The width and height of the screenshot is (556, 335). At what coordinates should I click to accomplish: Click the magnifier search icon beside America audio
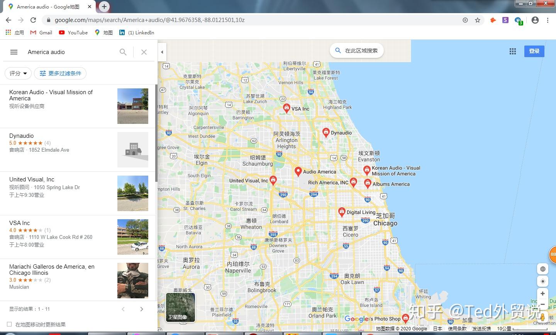[x=123, y=52]
